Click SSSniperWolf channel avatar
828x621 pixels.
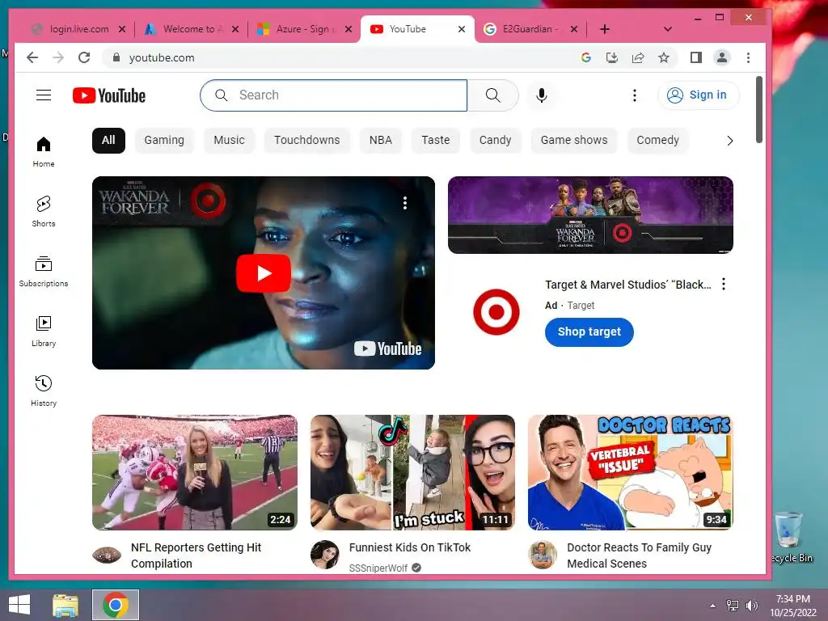pos(324,555)
